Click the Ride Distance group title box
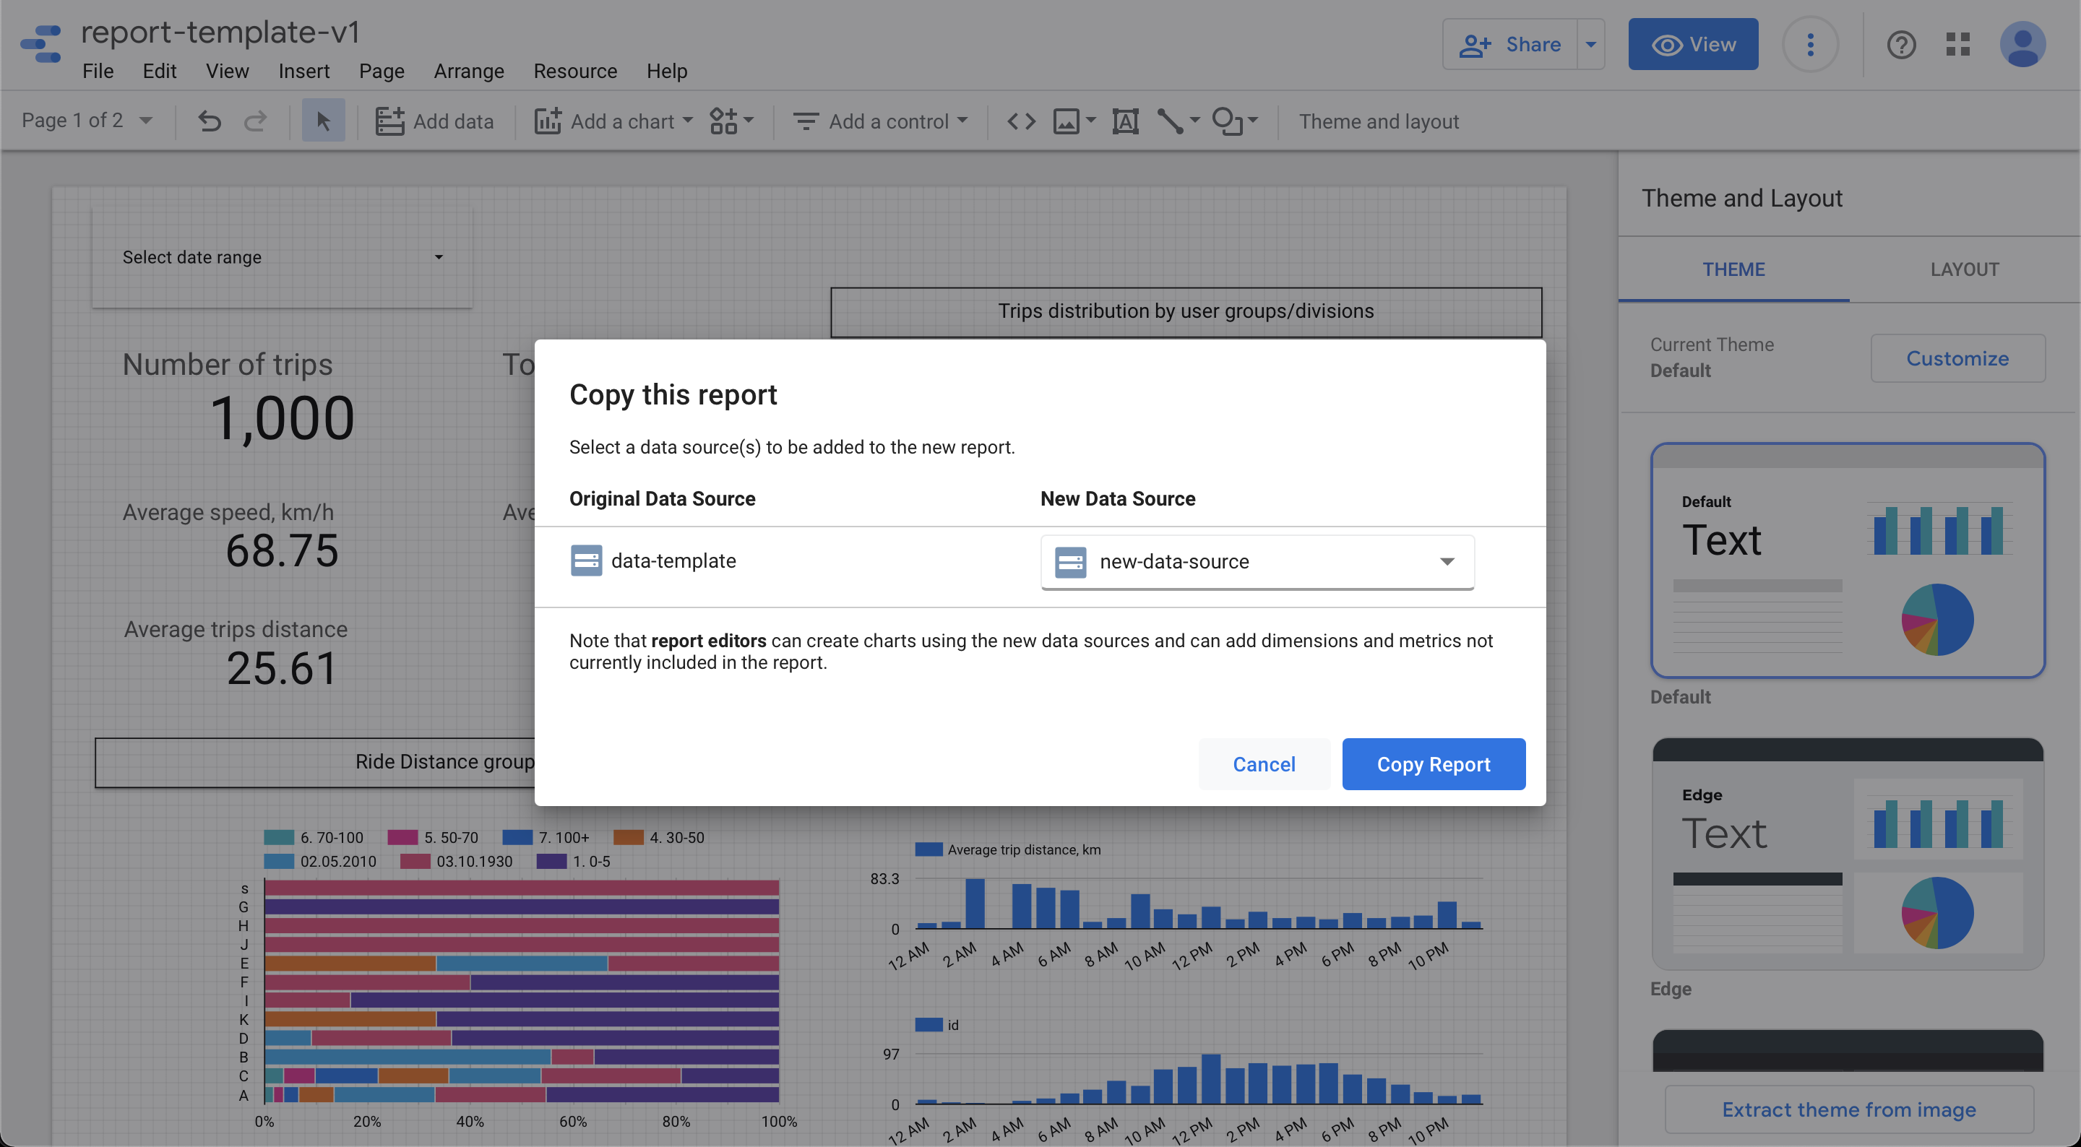The height and width of the screenshot is (1147, 2081). (x=315, y=762)
